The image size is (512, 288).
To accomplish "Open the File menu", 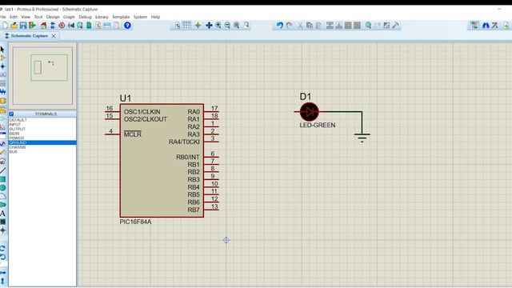I will (x=2, y=17).
